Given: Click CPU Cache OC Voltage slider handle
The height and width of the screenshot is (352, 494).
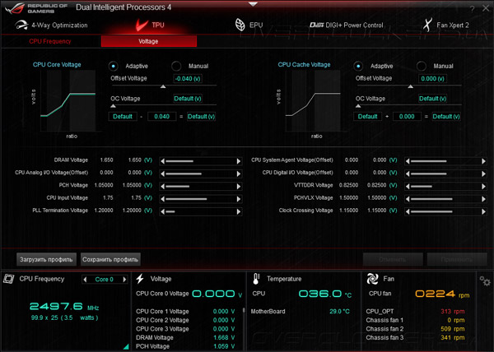Looking at the screenshot, I should coord(358,106).
